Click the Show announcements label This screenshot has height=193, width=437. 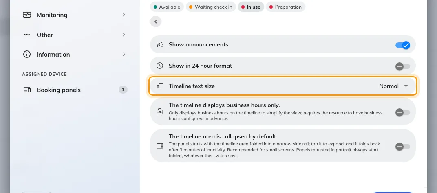click(199, 44)
